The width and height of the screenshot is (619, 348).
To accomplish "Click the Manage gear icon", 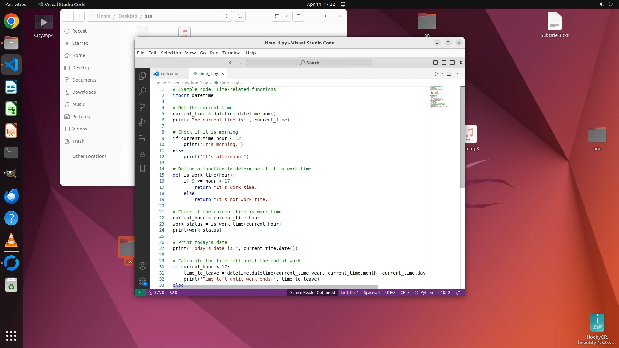I will pyautogui.click(x=142, y=281).
